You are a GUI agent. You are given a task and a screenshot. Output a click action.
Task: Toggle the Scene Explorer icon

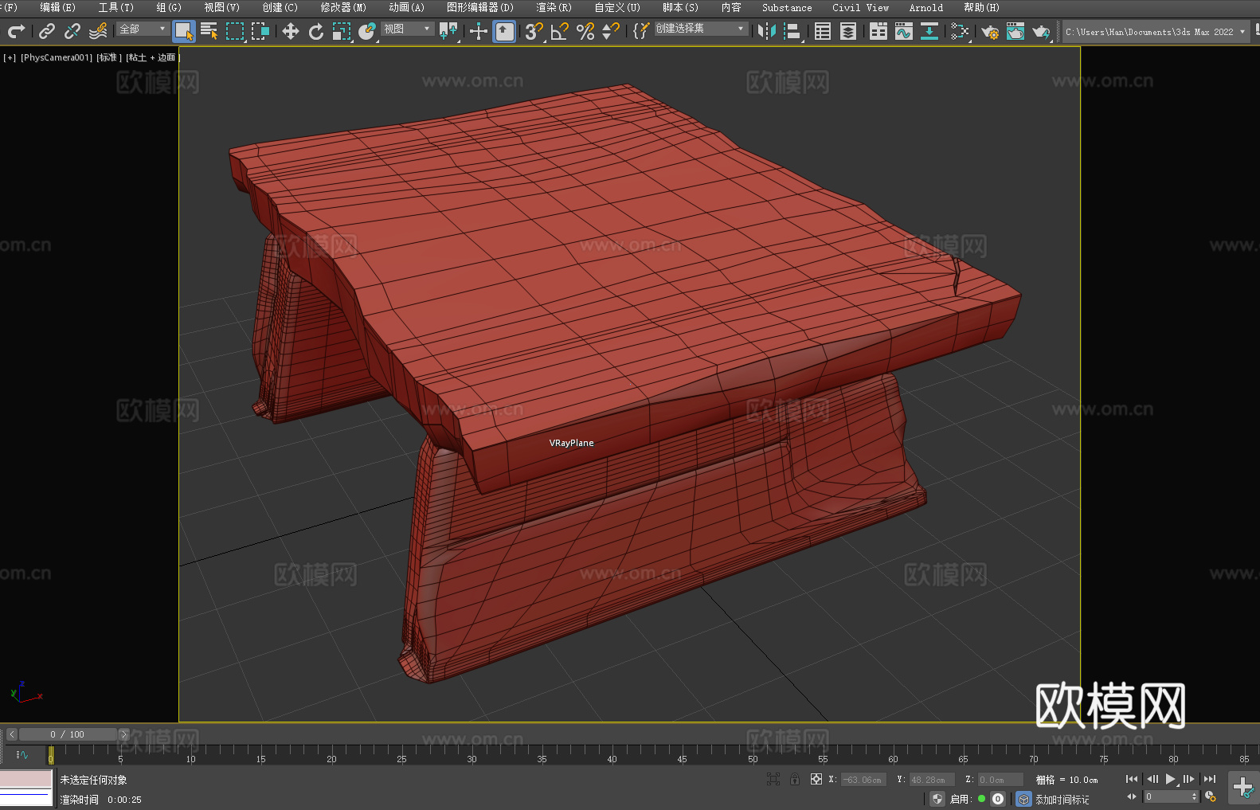(x=823, y=31)
